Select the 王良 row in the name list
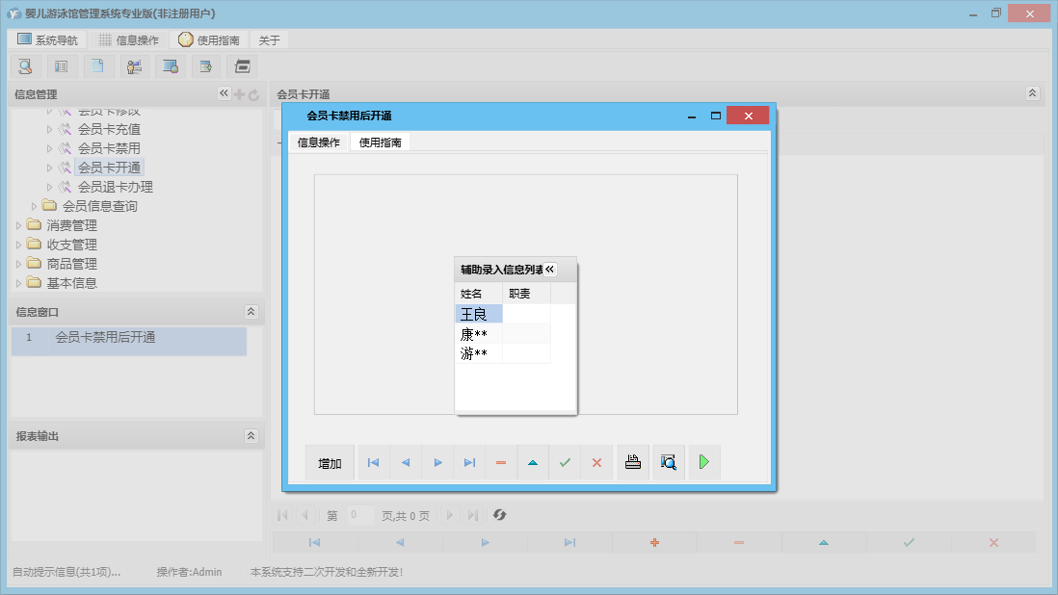 click(x=503, y=314)
